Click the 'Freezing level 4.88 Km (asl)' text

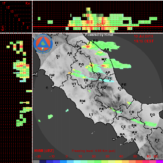tap(94, 151)
